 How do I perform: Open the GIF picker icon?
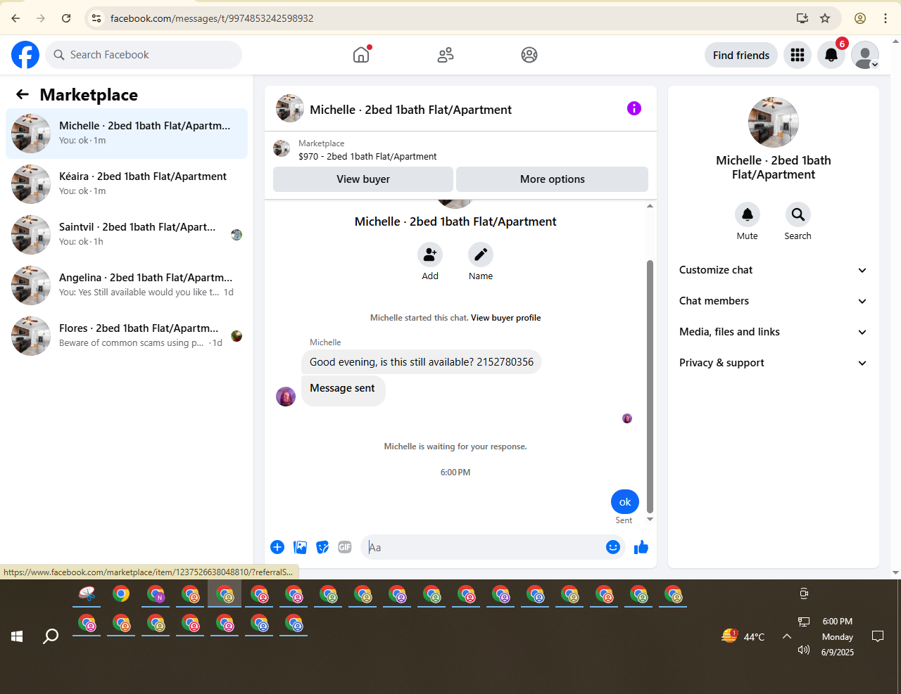(x=344, y=547)
